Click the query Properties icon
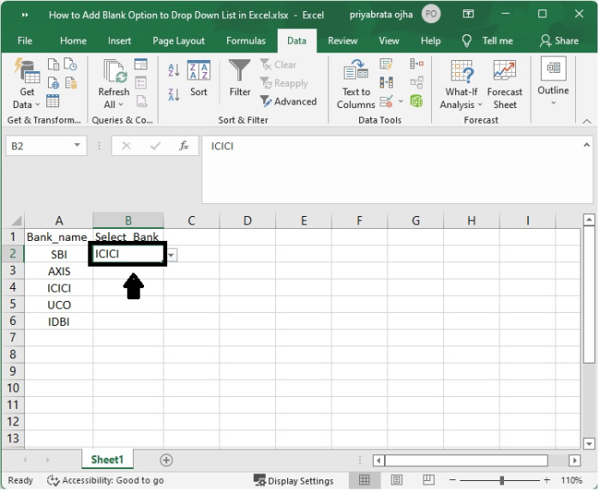 pyautogui.click(x=141, y=82)
